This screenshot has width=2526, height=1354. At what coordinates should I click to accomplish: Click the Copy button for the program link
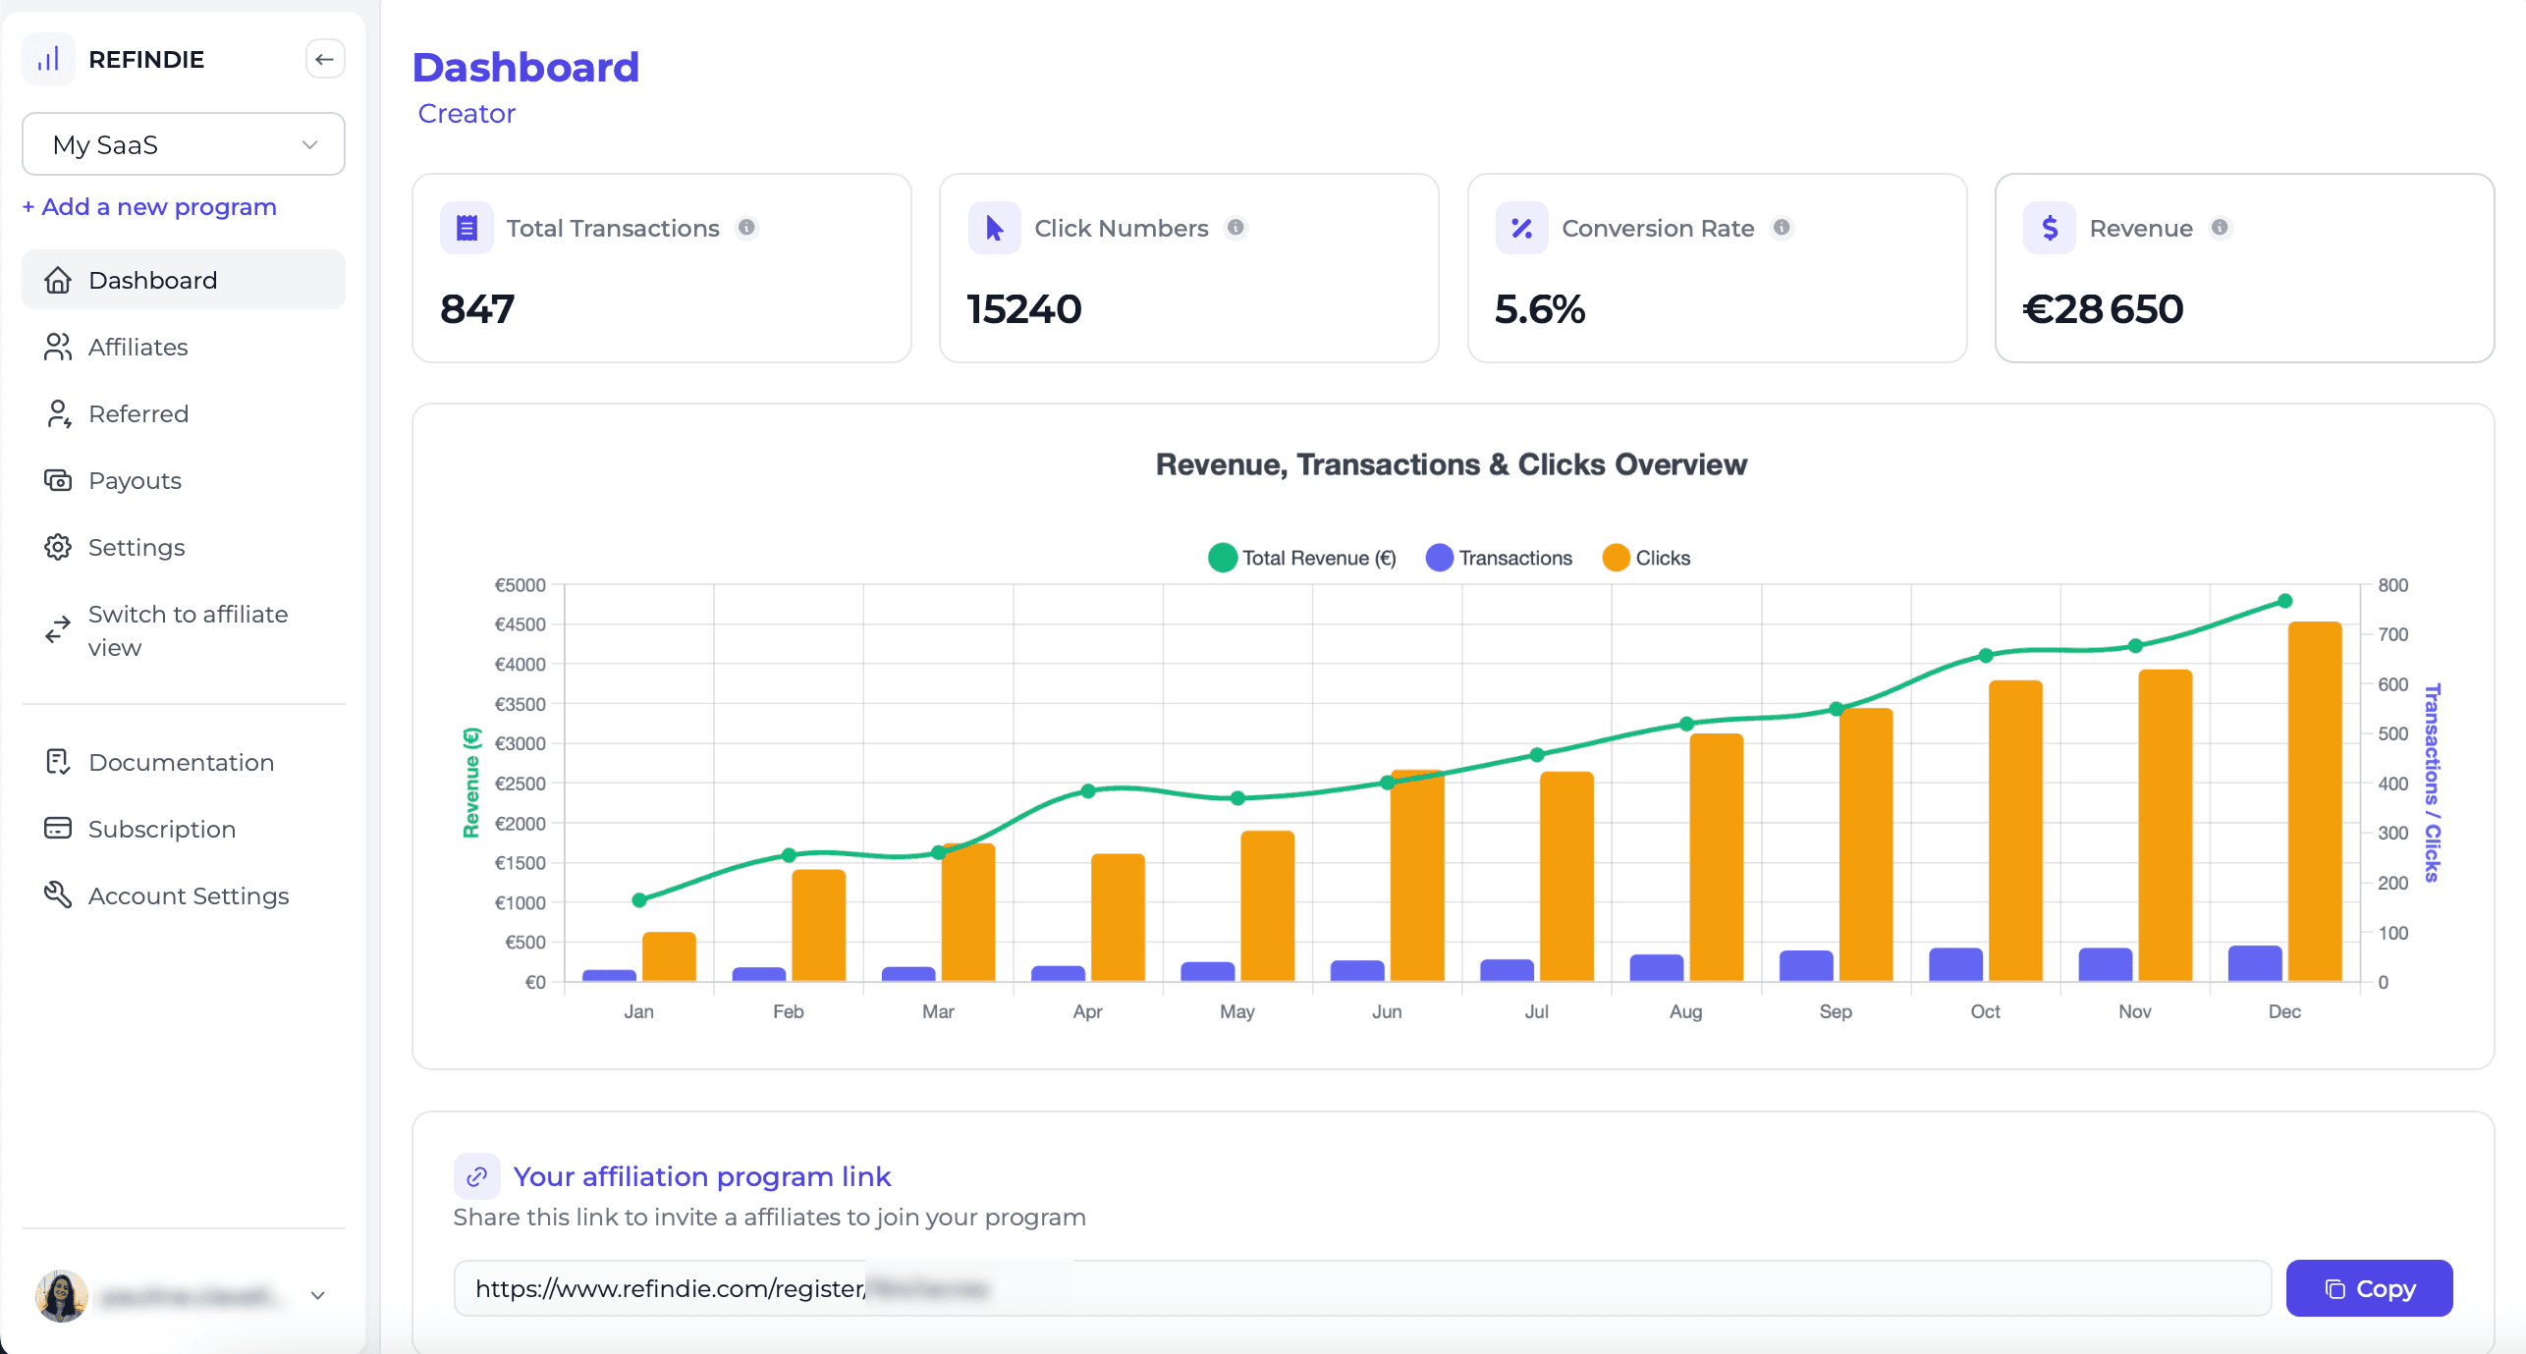2369,1287
